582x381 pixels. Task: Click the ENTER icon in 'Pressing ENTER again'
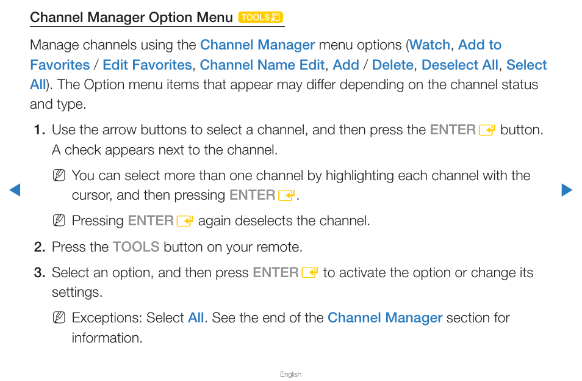185,221
